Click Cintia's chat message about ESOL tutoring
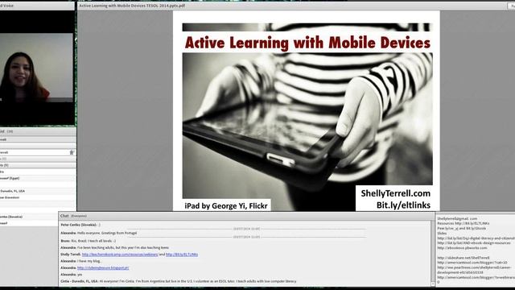Image resolution: width=515 pixels, height=290 pixels. pyautogui.click(x=179, y=281)
